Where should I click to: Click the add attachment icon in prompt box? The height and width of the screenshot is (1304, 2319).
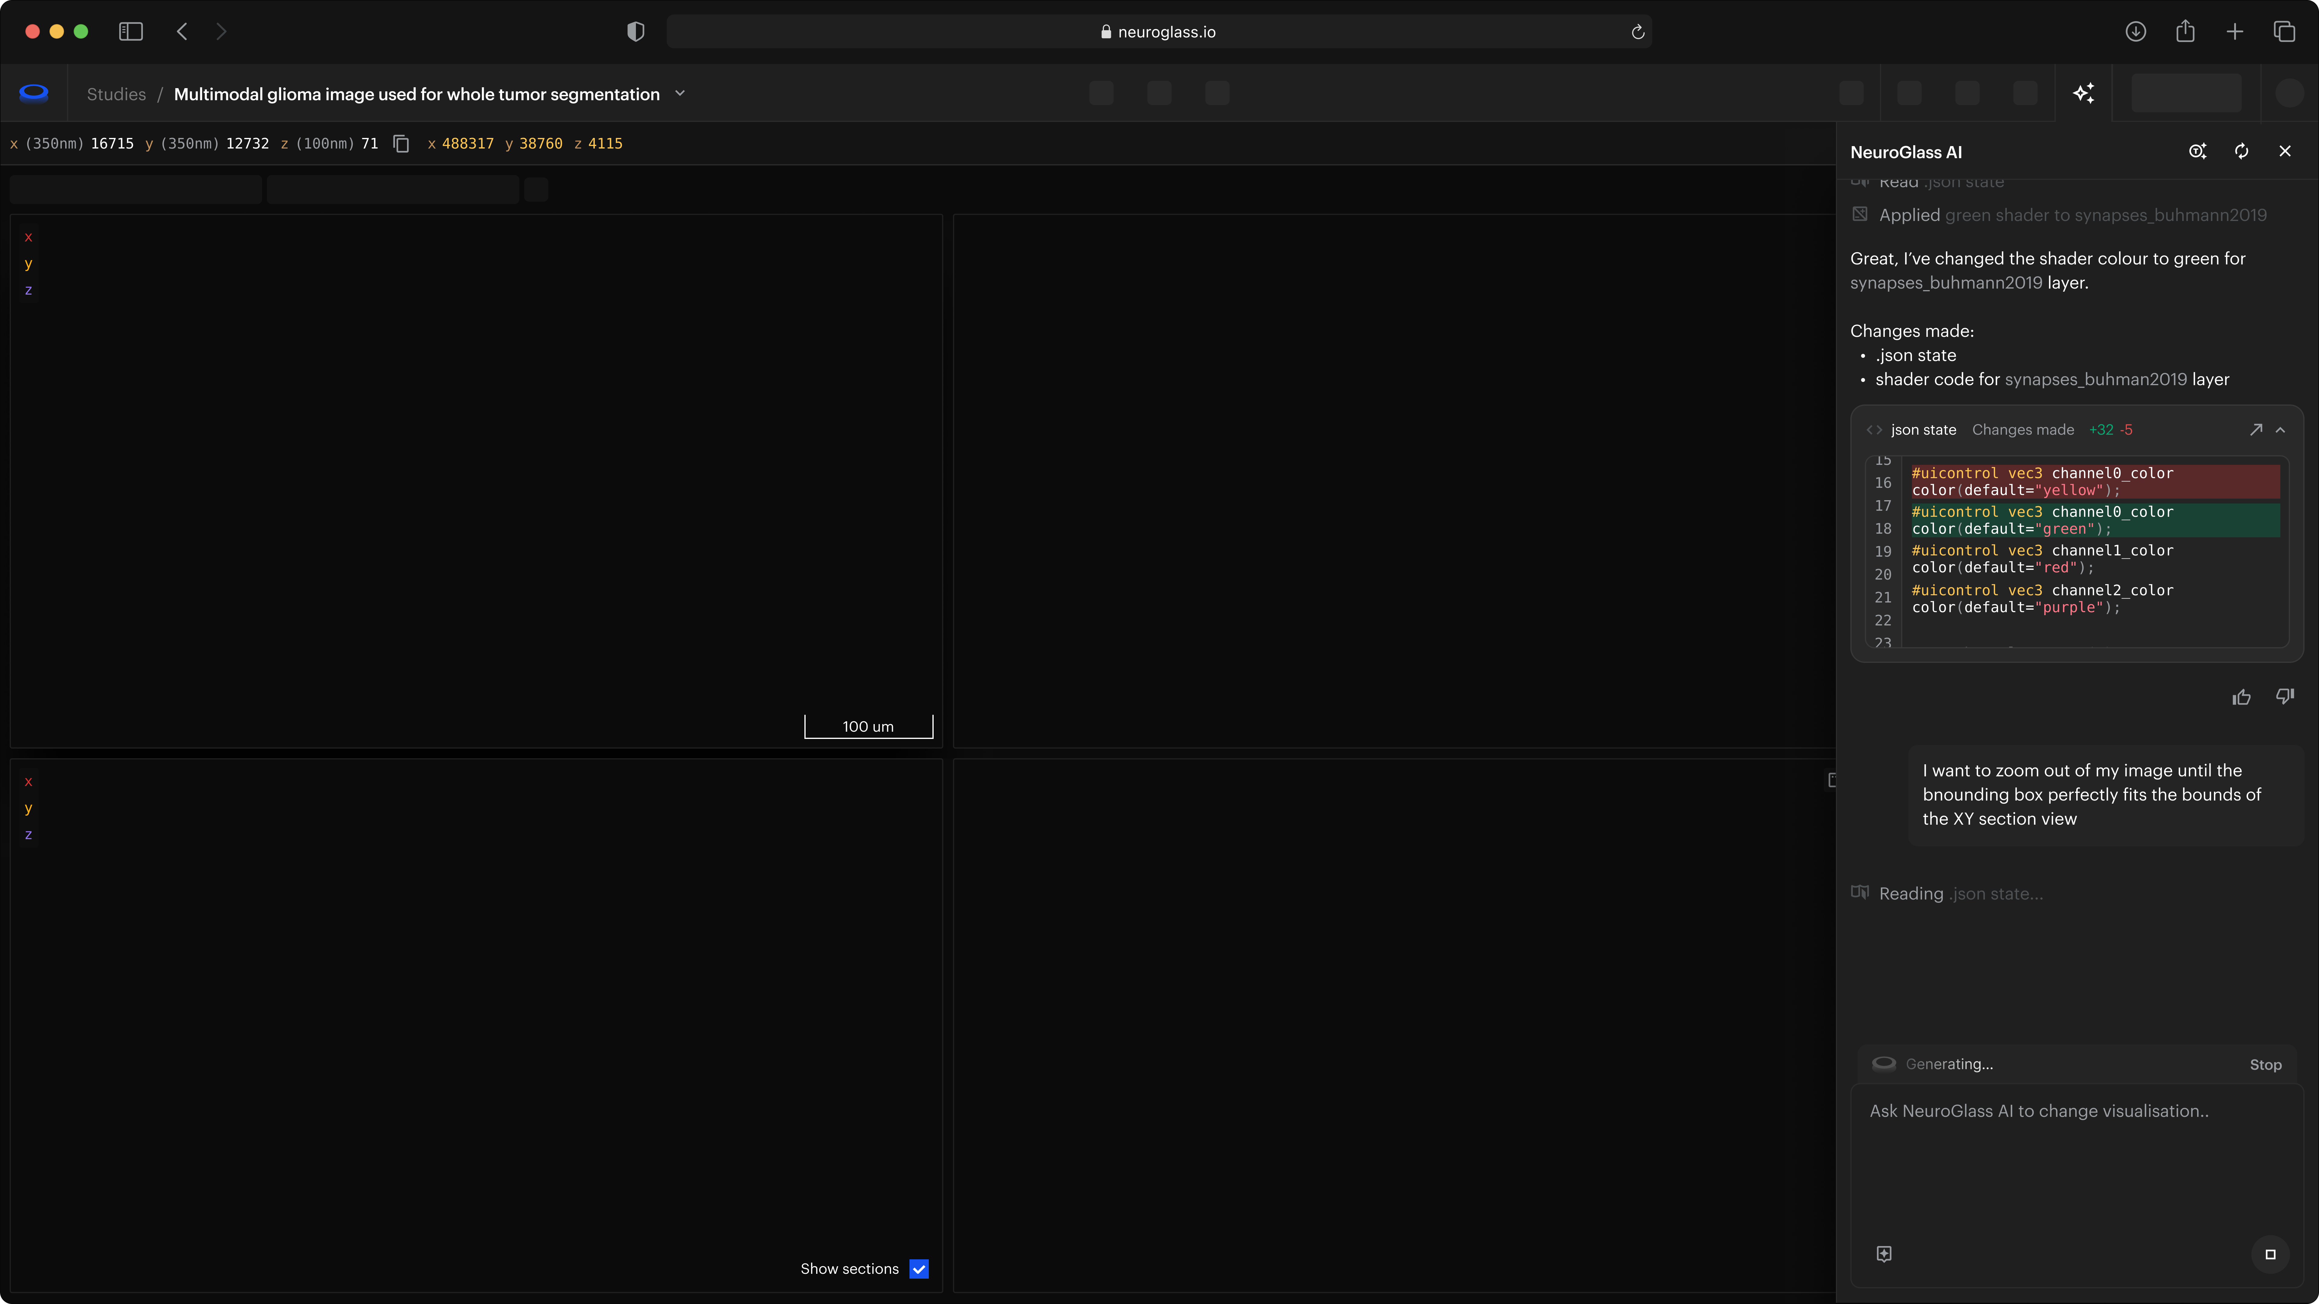click(1884, 1254)
